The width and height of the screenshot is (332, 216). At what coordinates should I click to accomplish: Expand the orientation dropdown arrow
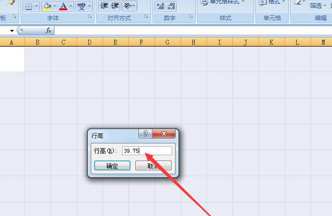[134, 6]
